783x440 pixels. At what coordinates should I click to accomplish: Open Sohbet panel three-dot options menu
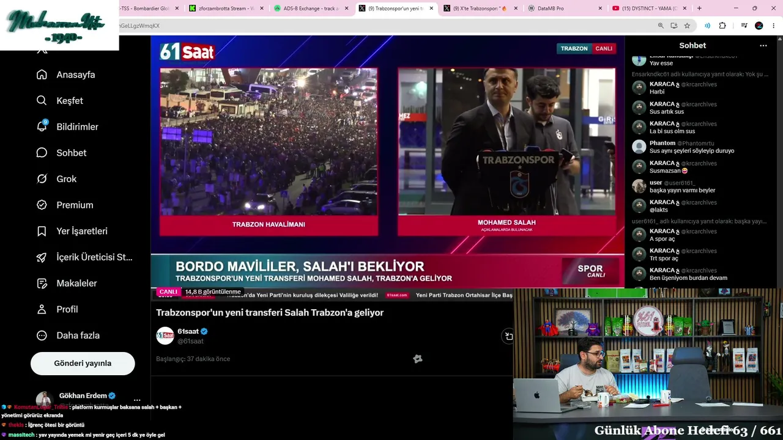(763, 46)
